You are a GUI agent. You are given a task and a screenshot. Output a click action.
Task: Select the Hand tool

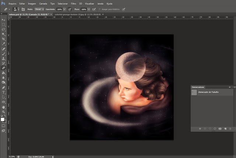(x=3, y=107)
